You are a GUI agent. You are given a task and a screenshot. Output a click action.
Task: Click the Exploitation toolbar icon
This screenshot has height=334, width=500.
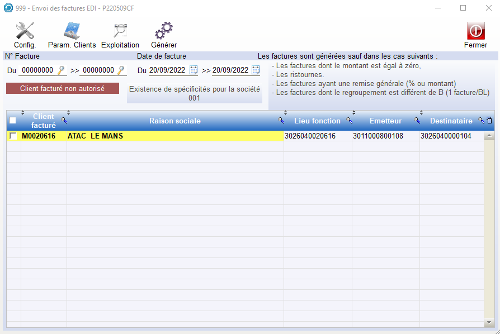point(120,31)
